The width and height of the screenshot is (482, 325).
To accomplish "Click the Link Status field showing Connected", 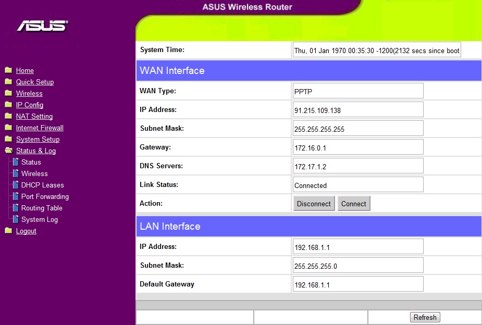I will pyautogui.click(x=358, y=184).
